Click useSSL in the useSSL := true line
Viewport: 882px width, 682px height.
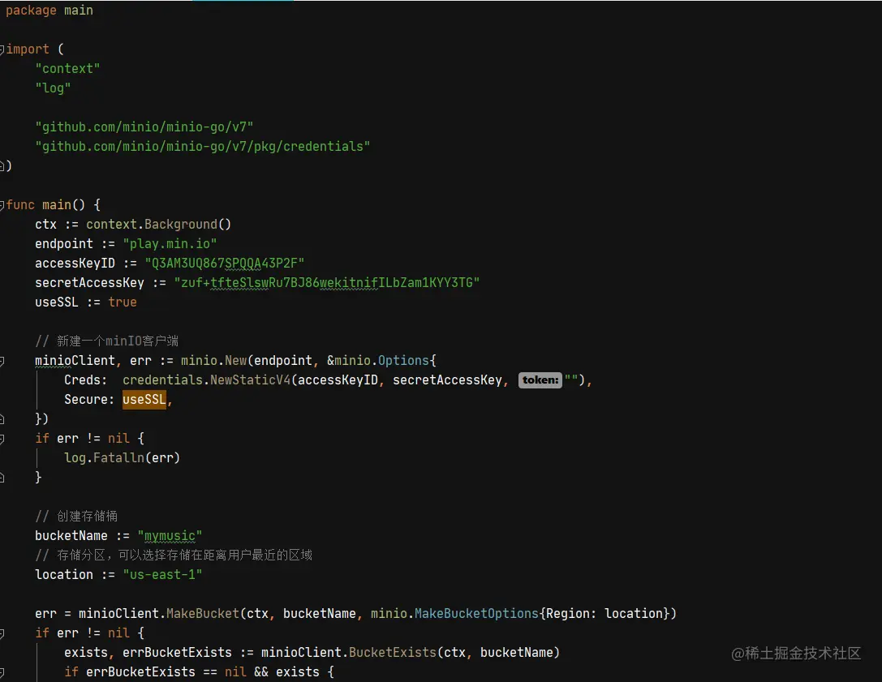click(x=56, y=302)
